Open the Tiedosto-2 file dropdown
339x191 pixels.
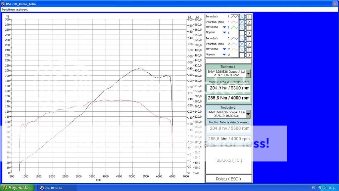tap(248, 114)
